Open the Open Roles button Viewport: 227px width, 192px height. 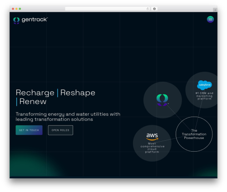click(60, 130)
